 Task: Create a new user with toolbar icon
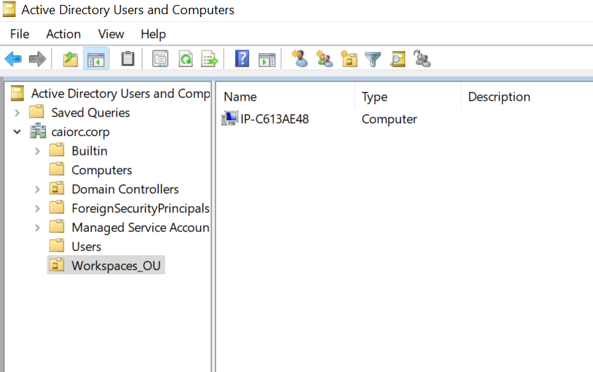pos(300,59)
